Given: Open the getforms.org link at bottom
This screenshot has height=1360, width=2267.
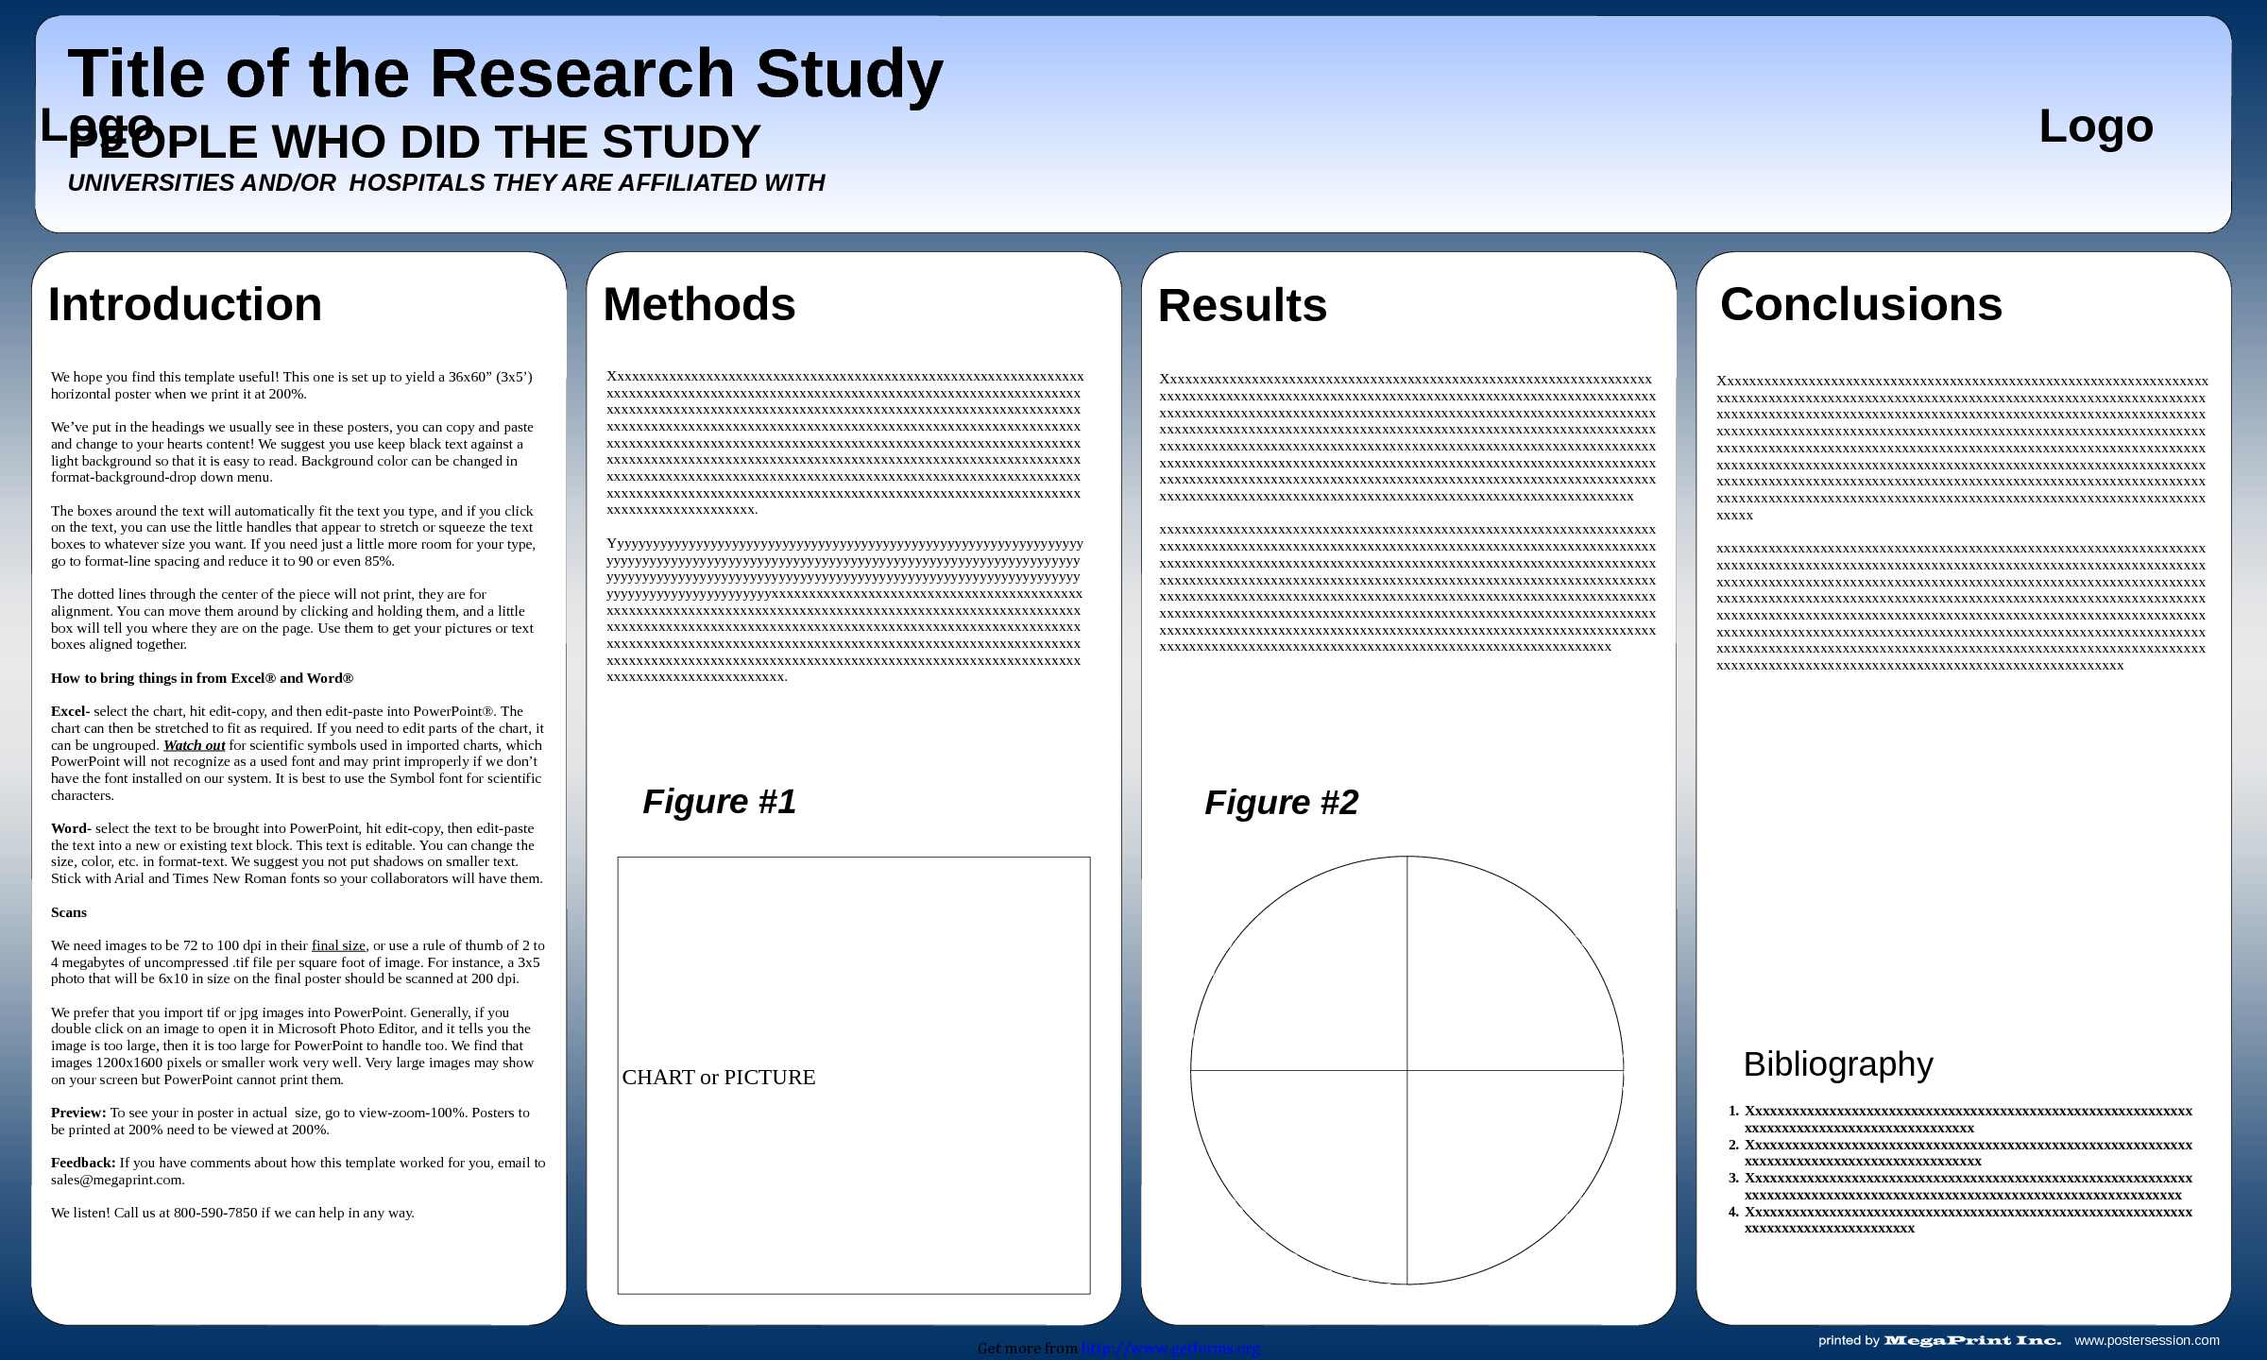Looking at the screenshot, I should (1170, 1349).
